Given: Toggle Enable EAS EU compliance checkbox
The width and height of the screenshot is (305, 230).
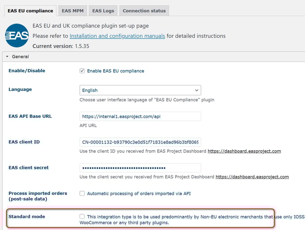Looking at the screenshot, I should [x=82, y=71].
